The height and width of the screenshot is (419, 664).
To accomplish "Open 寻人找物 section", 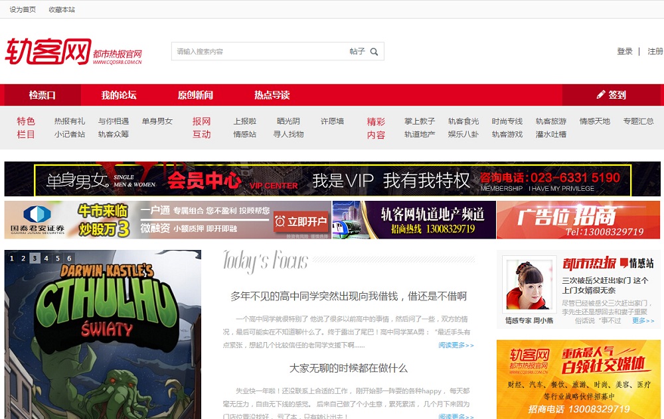I will [288, 135].
